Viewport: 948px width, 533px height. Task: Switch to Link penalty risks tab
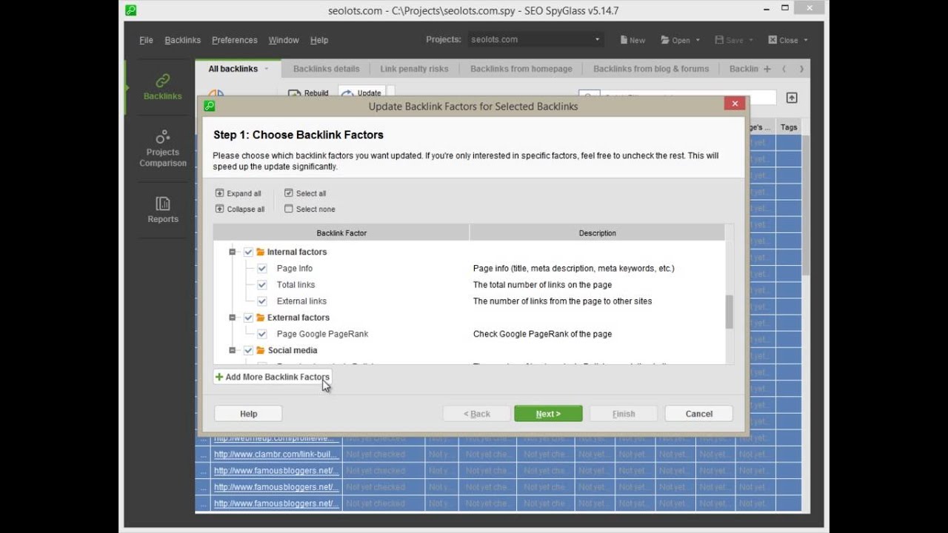pos(414,69)
